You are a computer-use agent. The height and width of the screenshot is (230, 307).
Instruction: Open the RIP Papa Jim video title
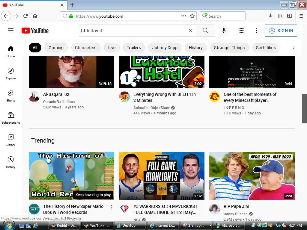coord(236,206)
